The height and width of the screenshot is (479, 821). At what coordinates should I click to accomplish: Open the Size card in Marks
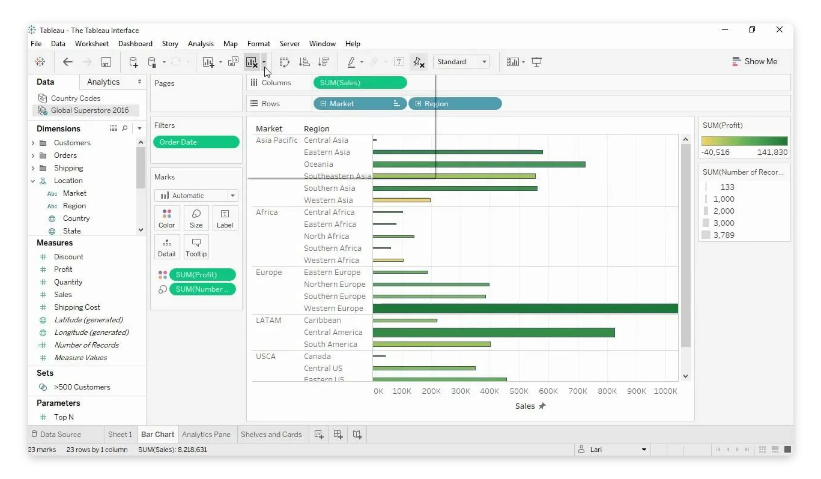[196, 218]
